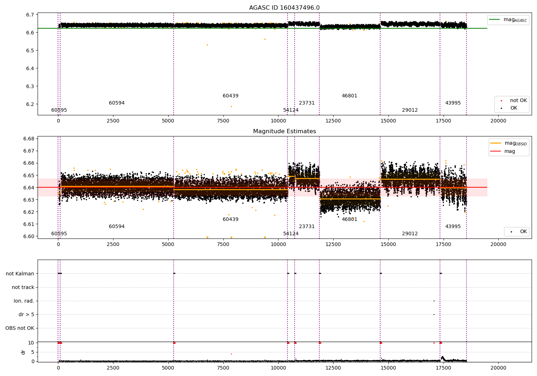Click the green mag AGASC legend line
The width and height of the screenshot is (537, 376).
(495, 20)
